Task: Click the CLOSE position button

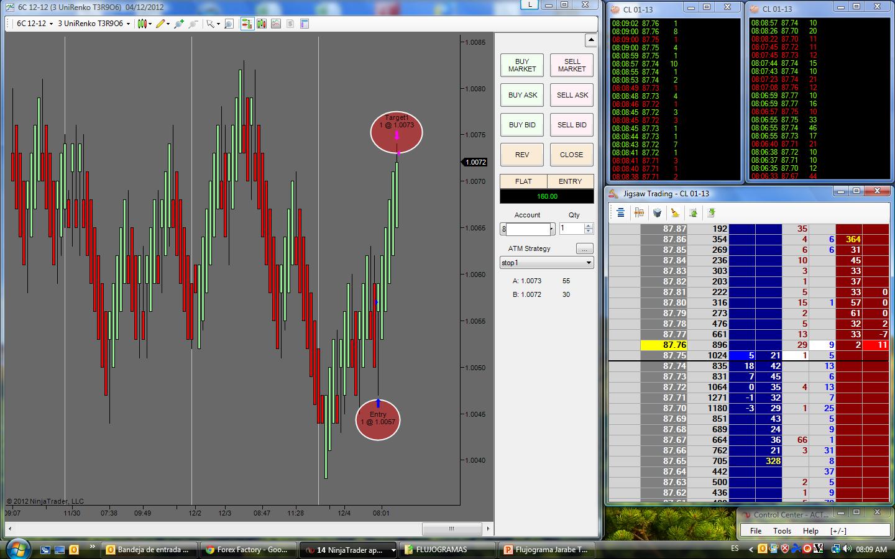Action: point(572,155)
